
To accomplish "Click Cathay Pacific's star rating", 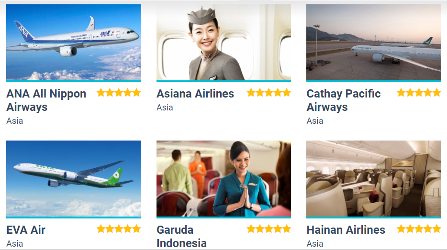I will [419, 93].
